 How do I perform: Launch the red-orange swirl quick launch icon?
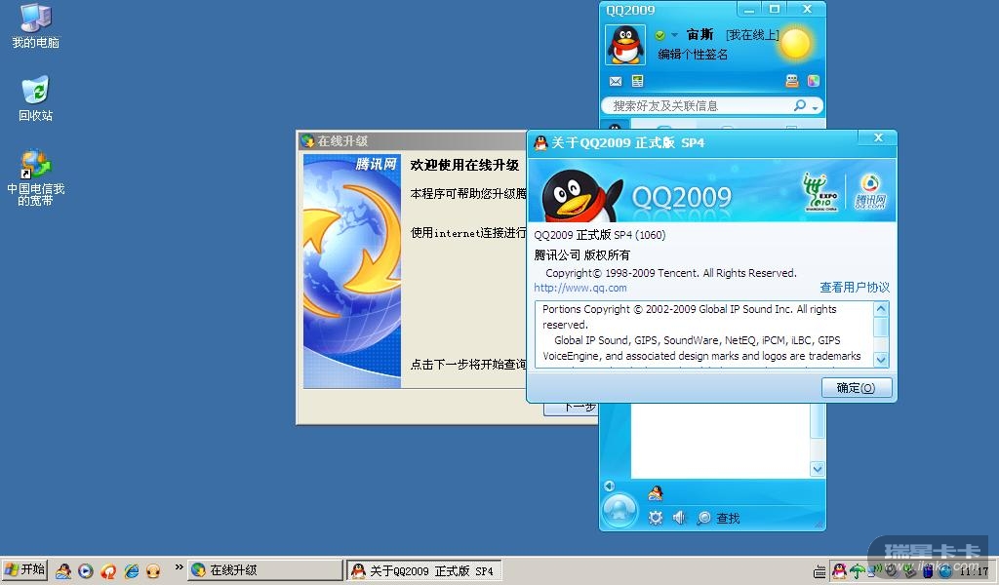point(108,570)
